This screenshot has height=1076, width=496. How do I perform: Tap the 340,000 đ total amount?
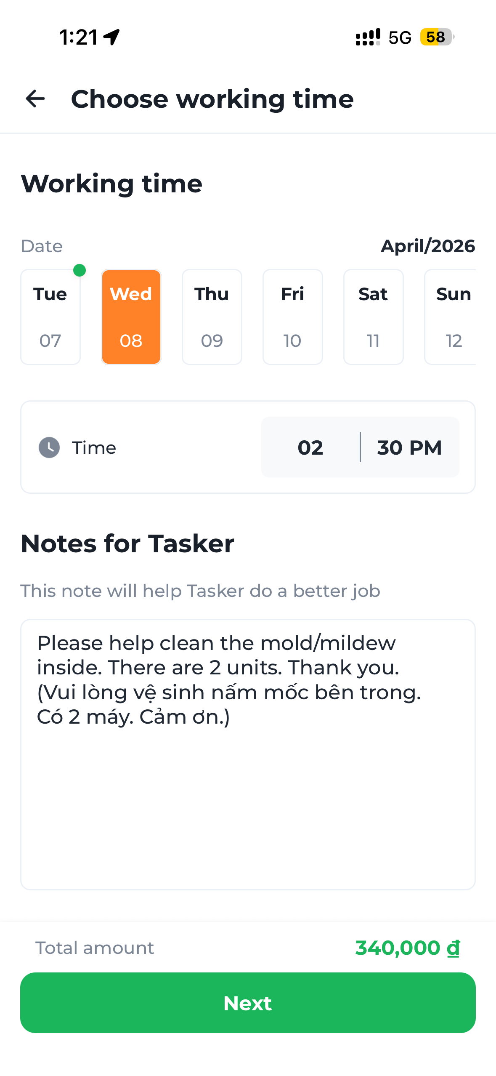pyautogui.click(x=407, y=948)
